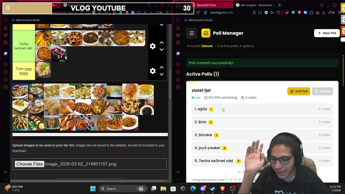This screenshot has width=345, height=194.
Task: Select the pasta image in 7ram mais bnina tier
Action: coord(43,70)
